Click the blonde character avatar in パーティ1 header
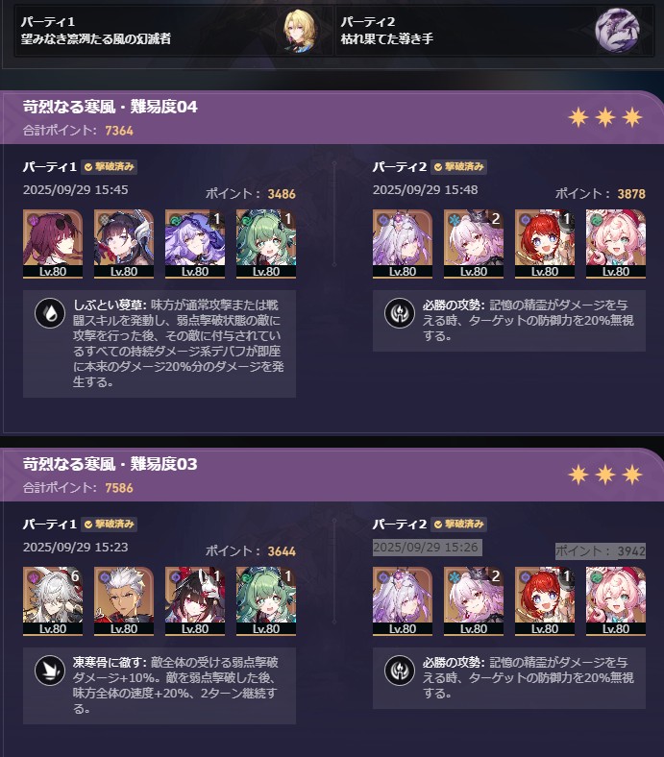 (x=300, y=31)
